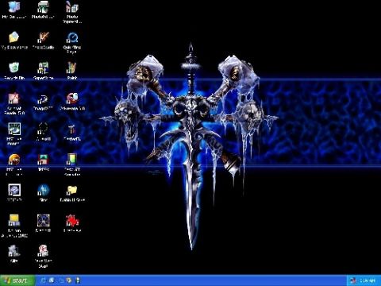
Task: Launch the Norton AntiVirus 2002 shortcut
Action: click(x=14, y=220)
